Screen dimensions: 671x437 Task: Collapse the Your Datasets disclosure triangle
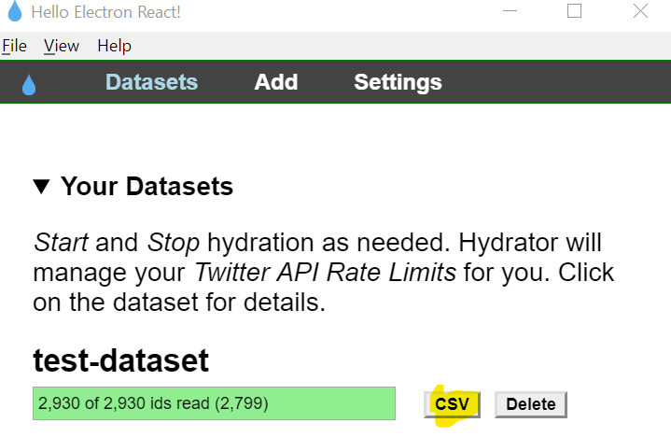[x=41, y=187]
